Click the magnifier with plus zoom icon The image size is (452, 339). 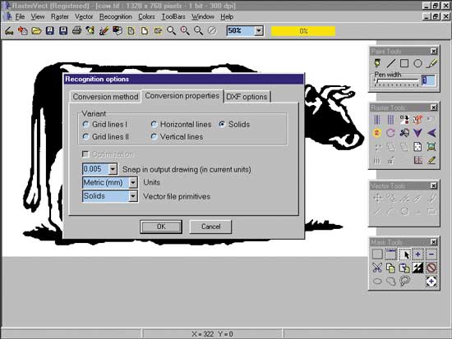point(185,30)
